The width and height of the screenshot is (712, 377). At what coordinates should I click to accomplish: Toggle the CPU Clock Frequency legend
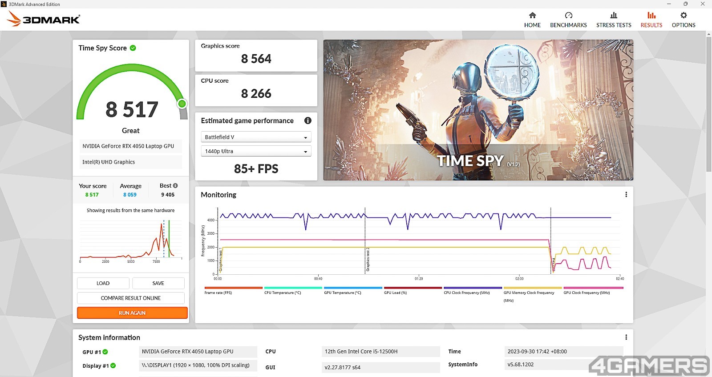(x=473, y=291)
